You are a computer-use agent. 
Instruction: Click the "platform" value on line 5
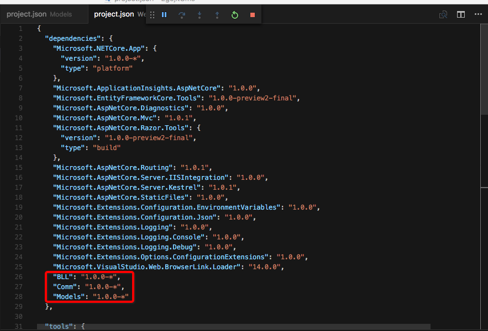[x=113, y=68]
